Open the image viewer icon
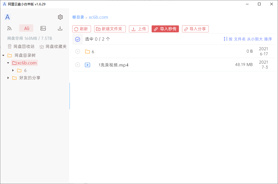This screenshot has height=184, width=278. [43, 28]
